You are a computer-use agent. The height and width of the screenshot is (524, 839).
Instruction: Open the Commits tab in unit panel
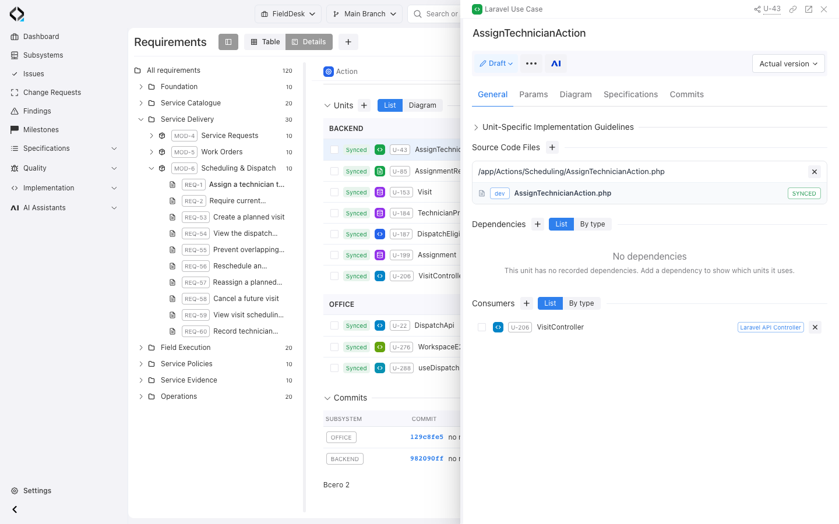point(687,94)
